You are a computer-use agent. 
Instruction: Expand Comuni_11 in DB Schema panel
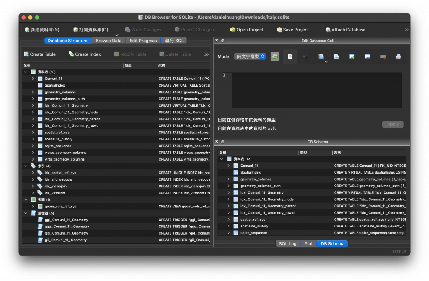point(228,166)
